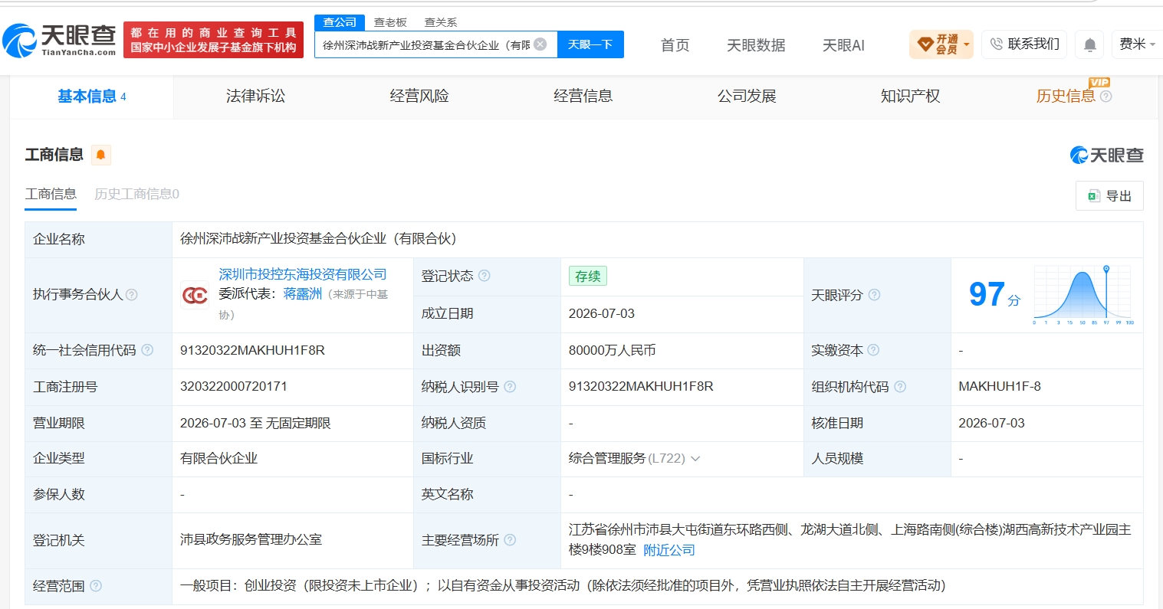Click the TianYanCha watermark logo at top right of the section
The width and height of the screenshot is (1163, 609).
coord(1106,156)
